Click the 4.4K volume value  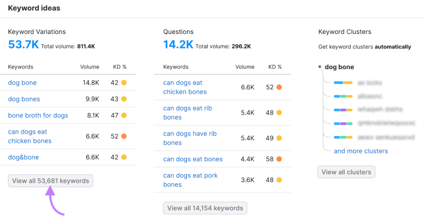click(x=248, y=159)
